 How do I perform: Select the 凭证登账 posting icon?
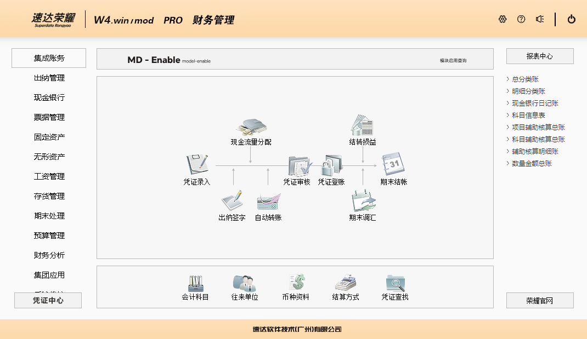pyautogui.click(x=331, y=165)
